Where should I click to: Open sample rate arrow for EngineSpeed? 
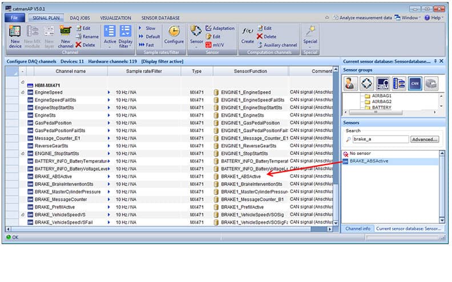point(108,92)
